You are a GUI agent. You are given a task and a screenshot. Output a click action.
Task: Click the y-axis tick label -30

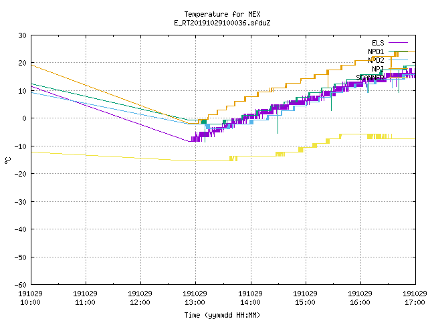(21, 202)
